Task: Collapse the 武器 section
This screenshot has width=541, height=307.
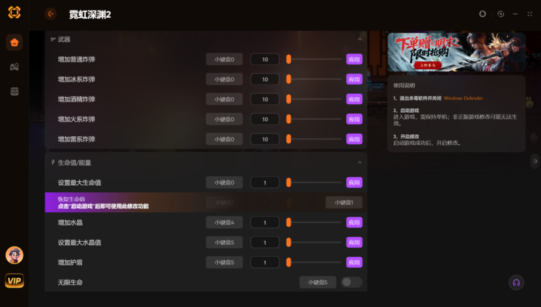Action: pyautogui.click(x=359, y=39)
